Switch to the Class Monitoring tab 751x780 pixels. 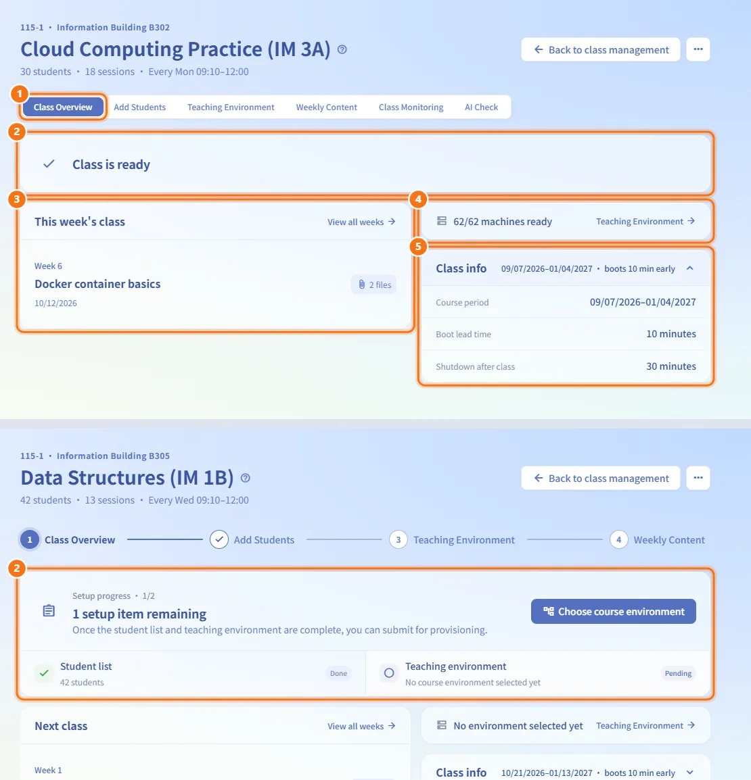(x=411, y=107)
